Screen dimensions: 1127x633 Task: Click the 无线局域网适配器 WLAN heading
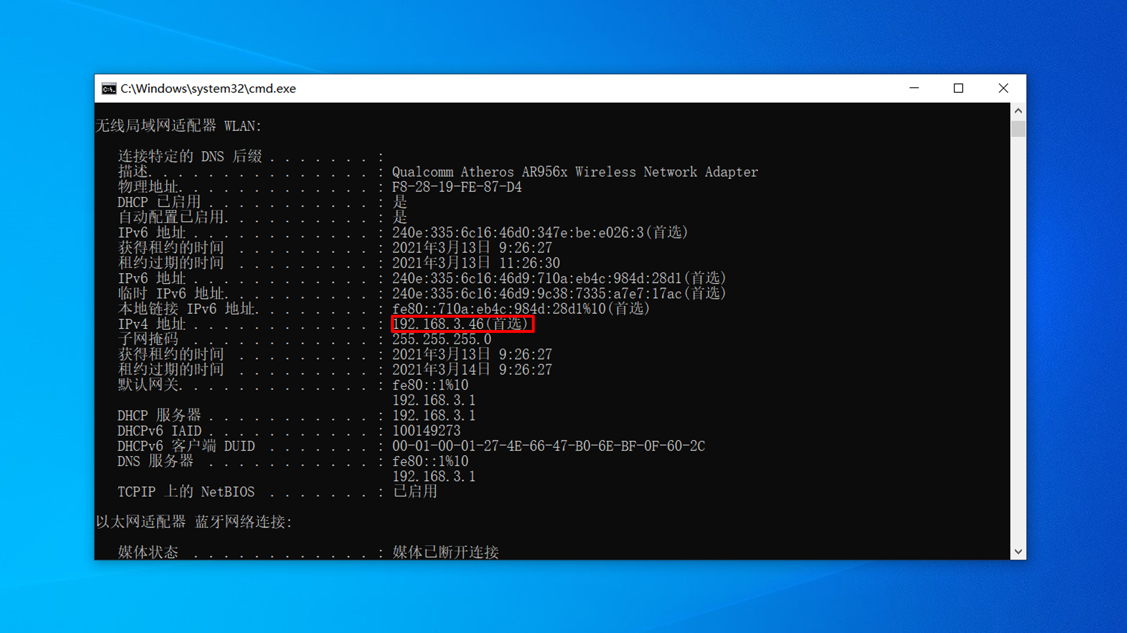(178, 126)
